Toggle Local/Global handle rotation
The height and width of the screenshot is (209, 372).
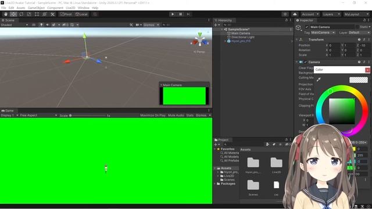[x=81, y=14]
